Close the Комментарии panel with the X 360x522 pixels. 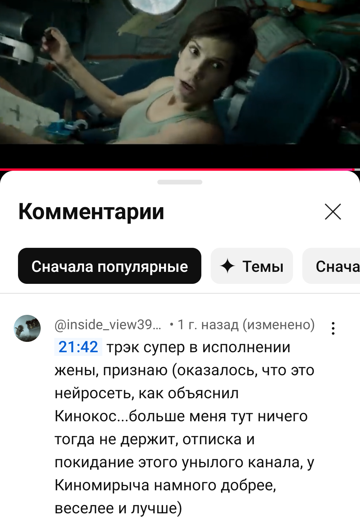[333, 212]
